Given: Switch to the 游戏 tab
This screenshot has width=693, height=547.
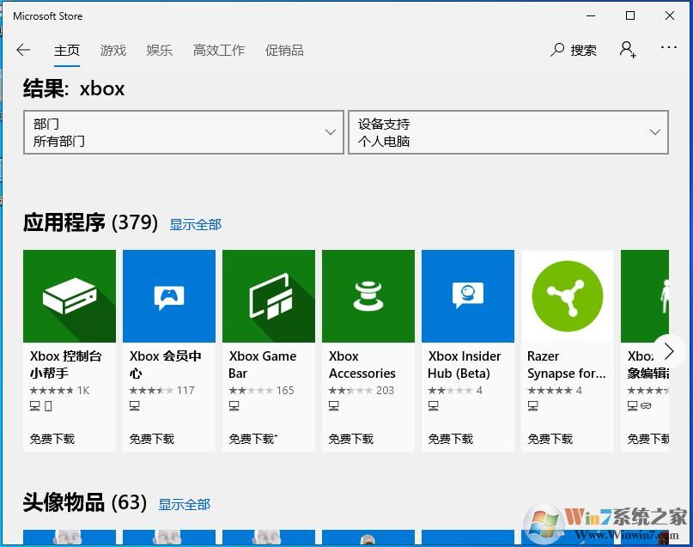Looking at the screenshot, I should point(112,50).
